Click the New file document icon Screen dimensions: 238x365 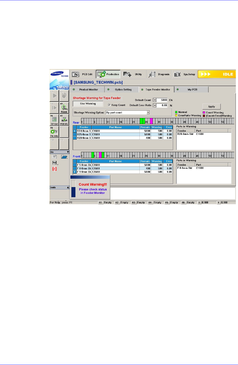coord(54,157)
